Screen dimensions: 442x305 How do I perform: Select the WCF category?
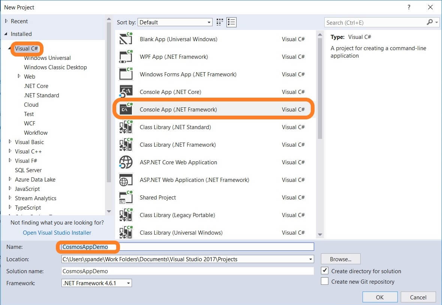pyautogui.click(x=30, y=123)
